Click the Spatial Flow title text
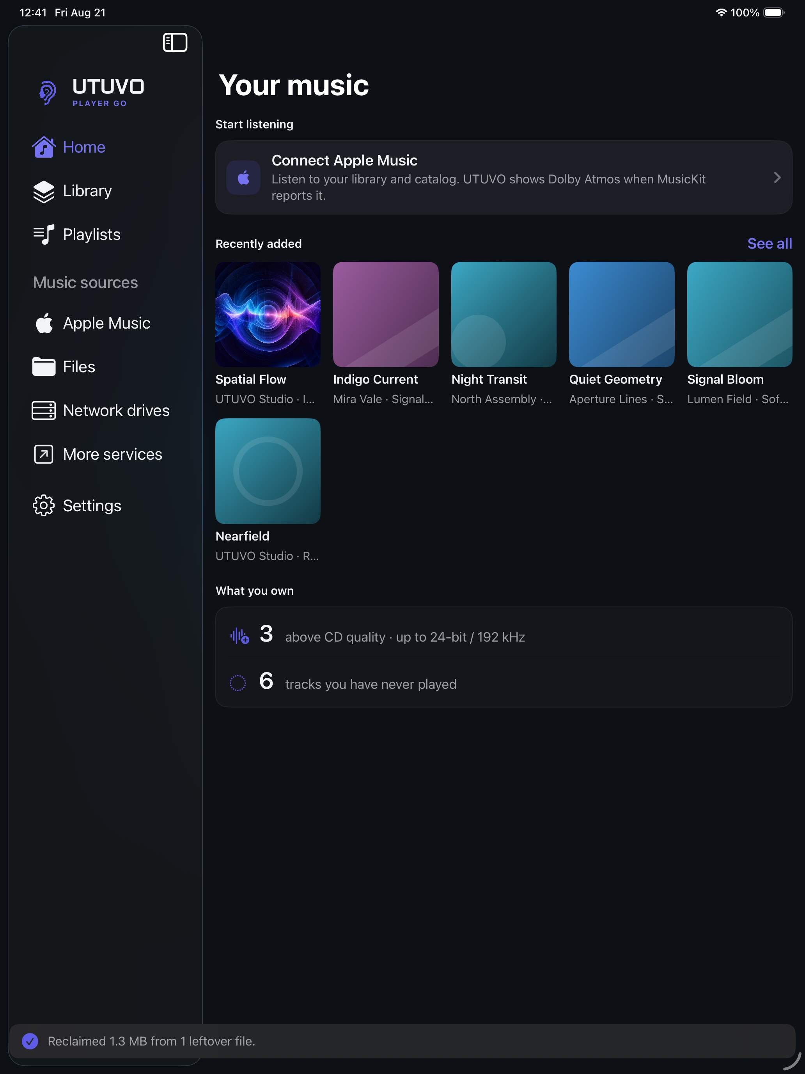This screenshot has height=1074, width=805. tap(251, 379)
